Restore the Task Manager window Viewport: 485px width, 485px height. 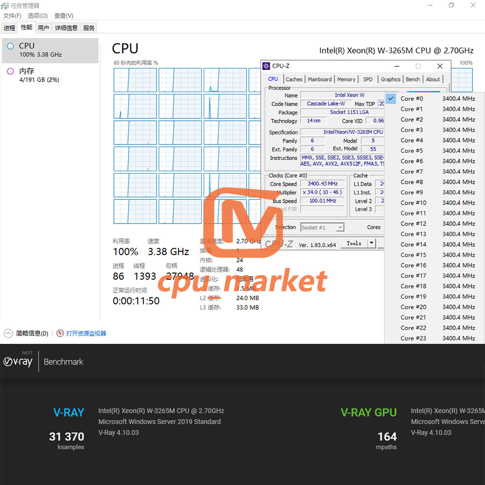[452, 5]
